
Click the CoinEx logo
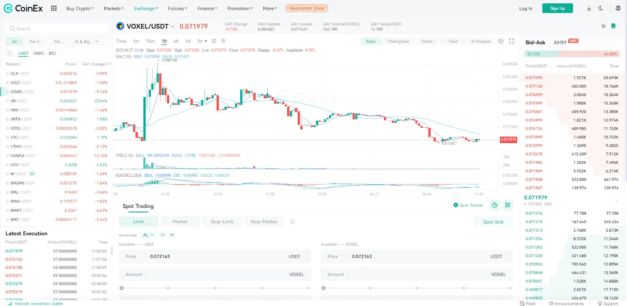pos(23,8)
